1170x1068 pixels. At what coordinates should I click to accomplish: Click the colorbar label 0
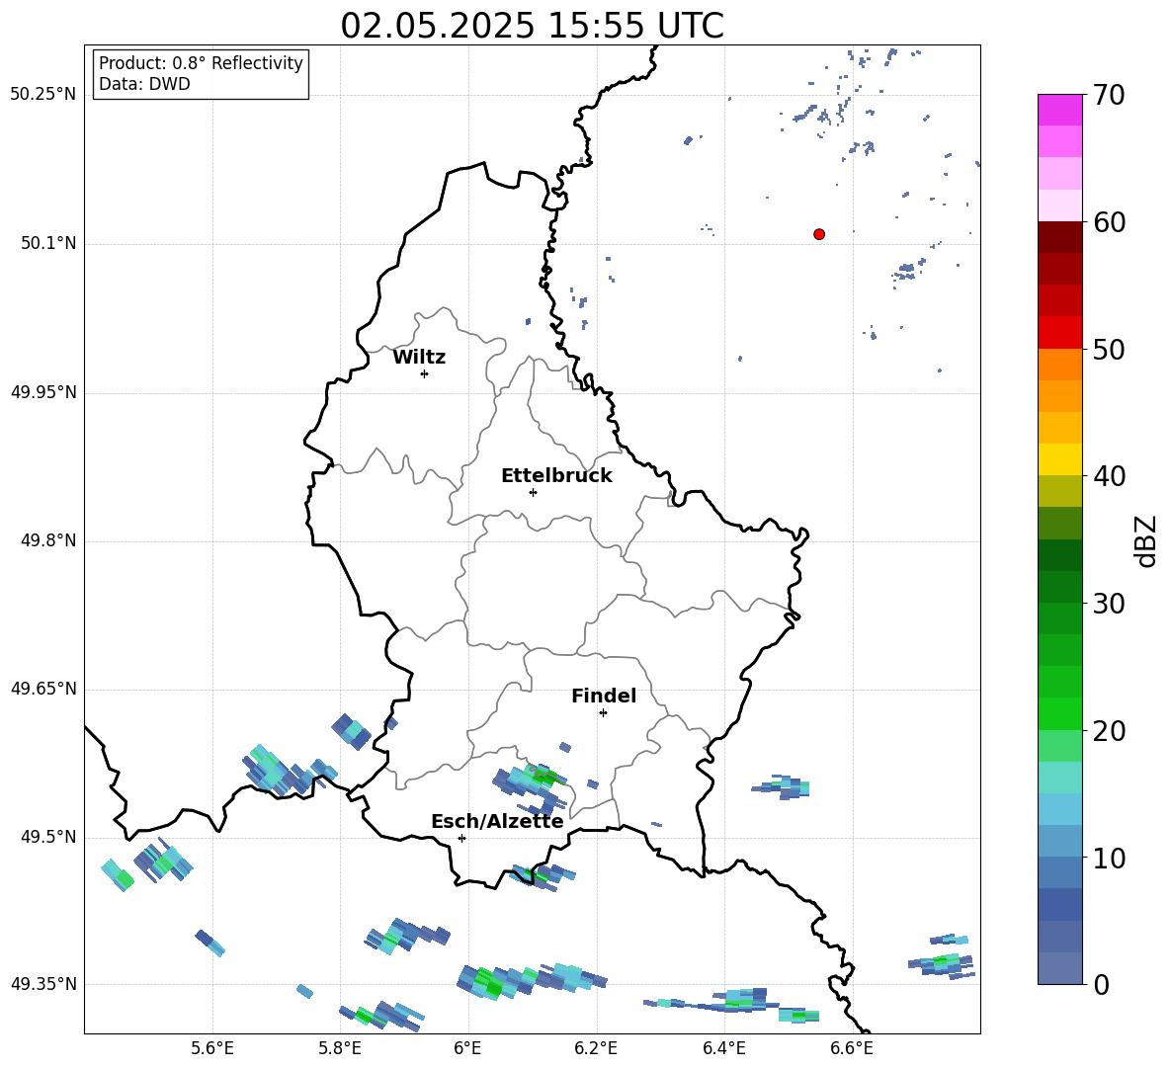pos(1102,984)
